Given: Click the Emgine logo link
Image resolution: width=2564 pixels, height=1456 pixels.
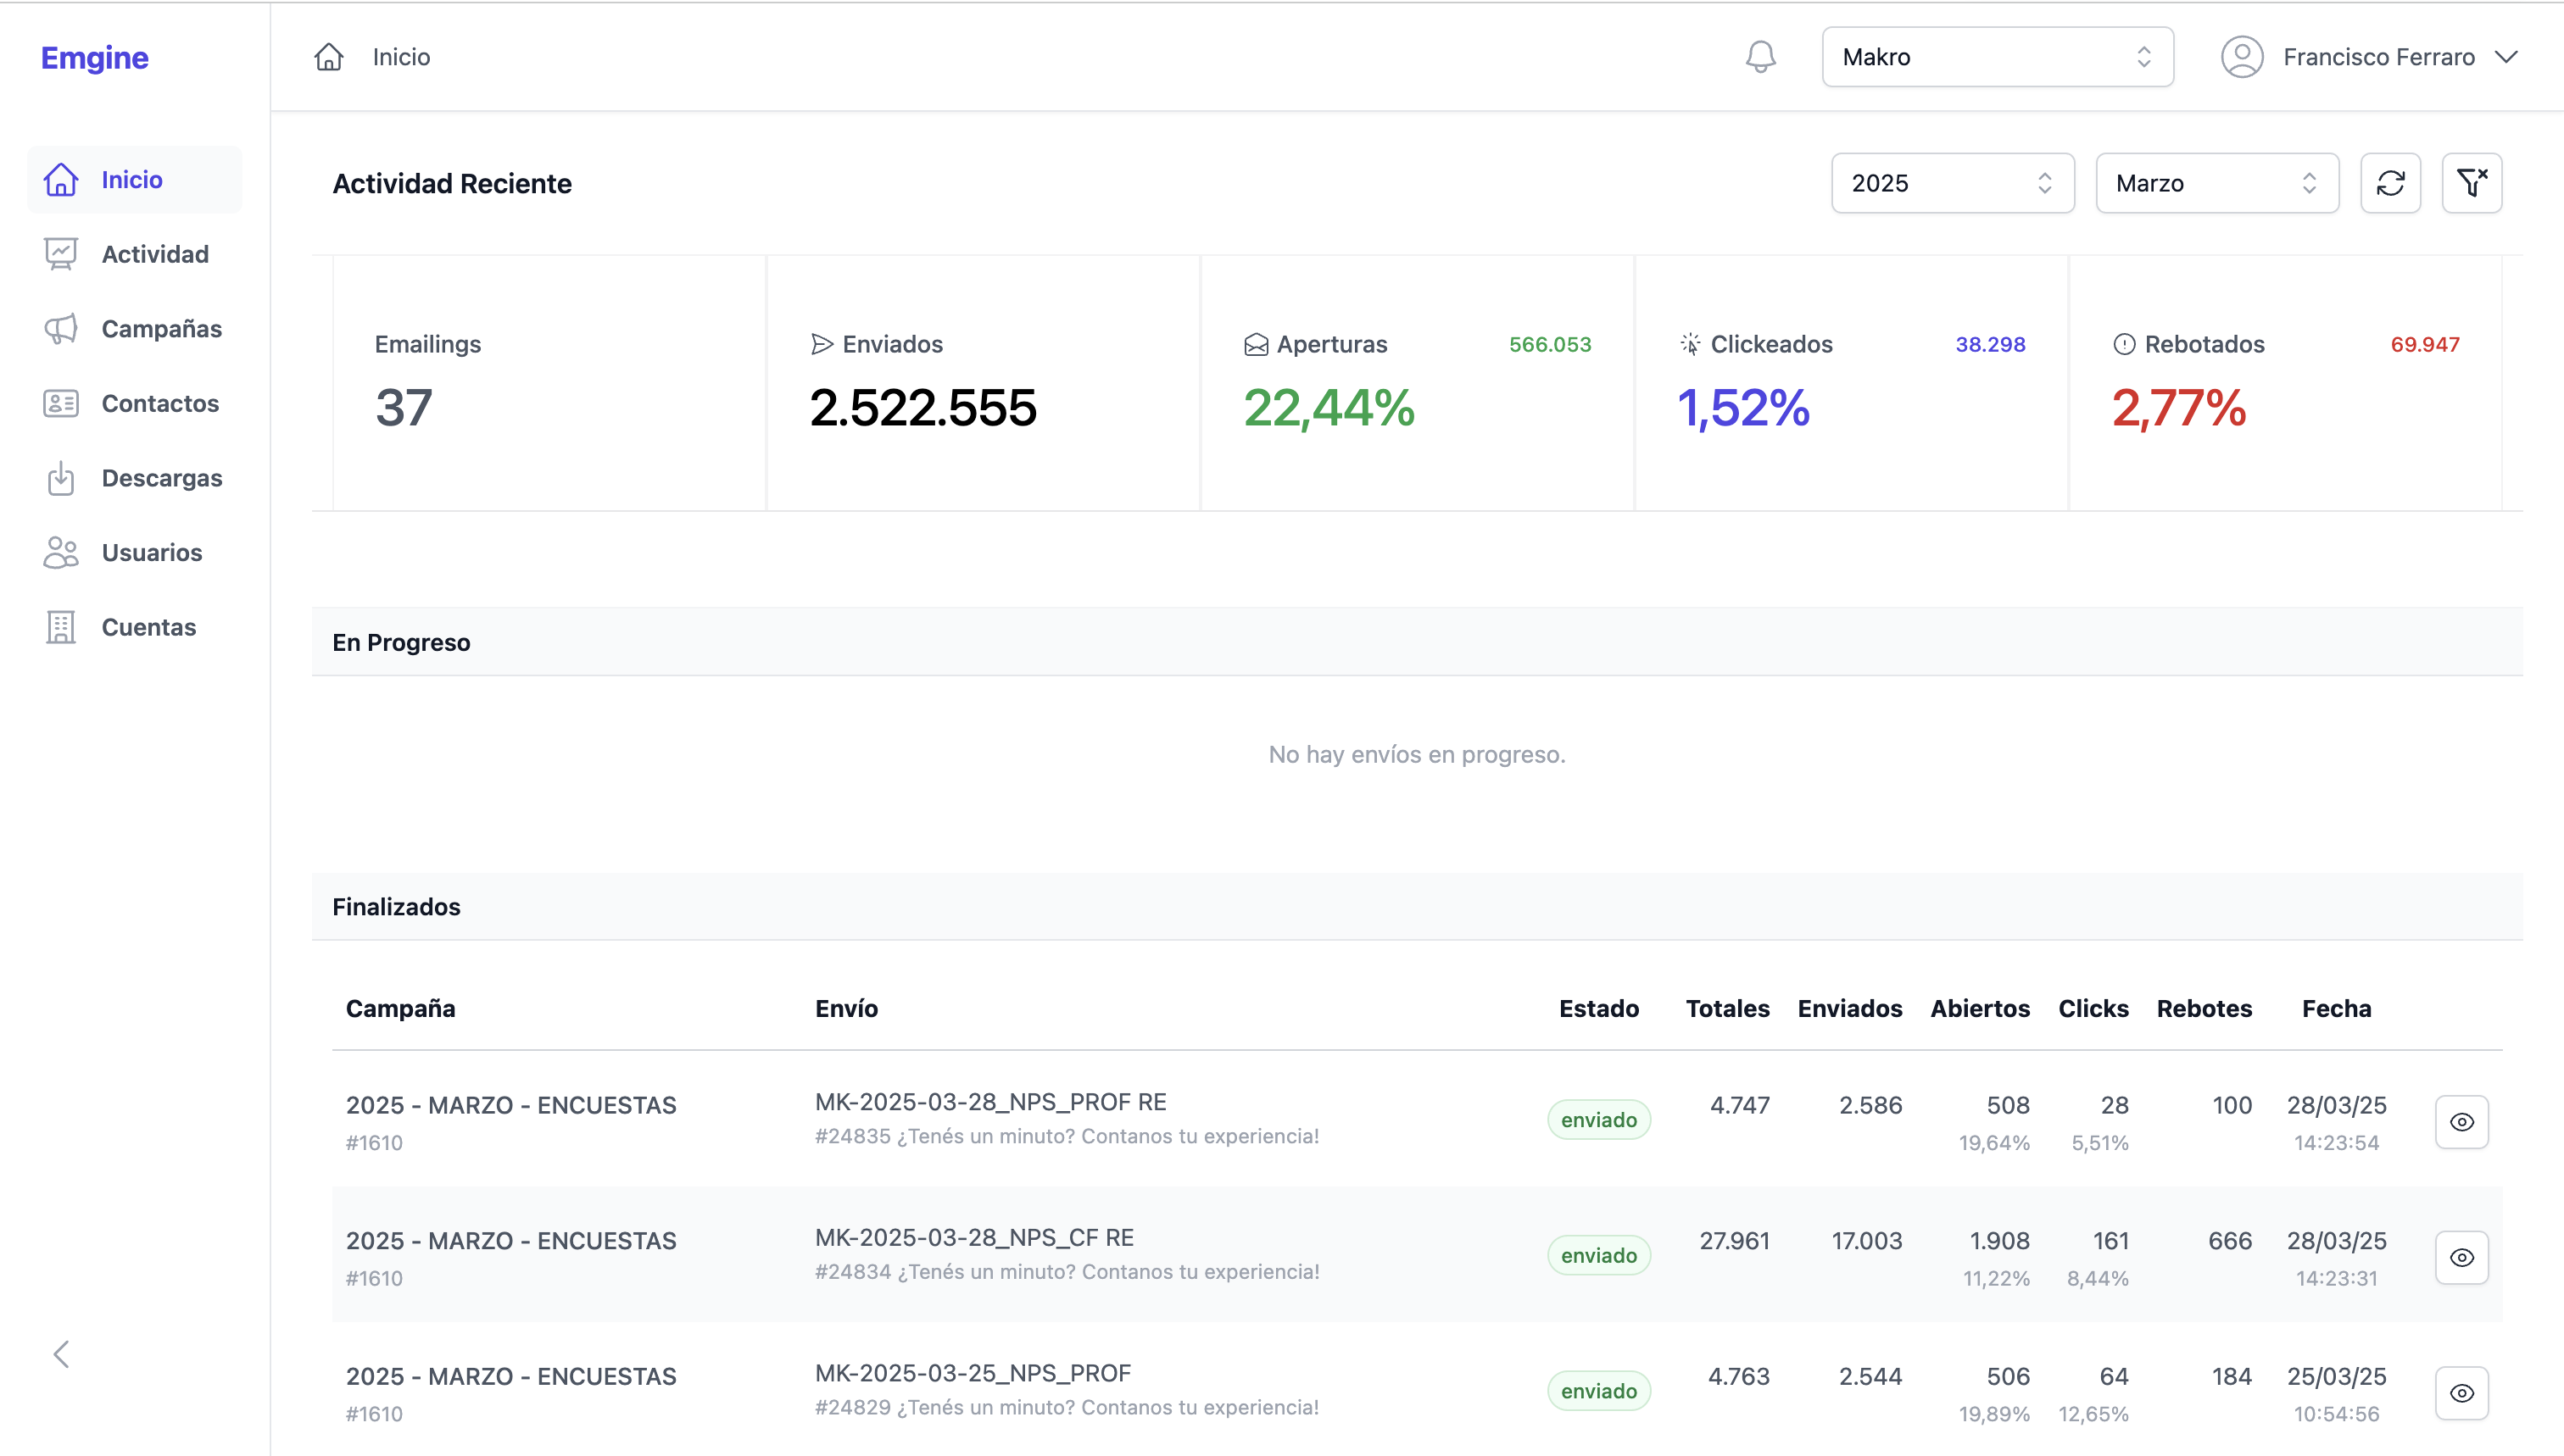Looking at the screenshot, I should point(95,58).
